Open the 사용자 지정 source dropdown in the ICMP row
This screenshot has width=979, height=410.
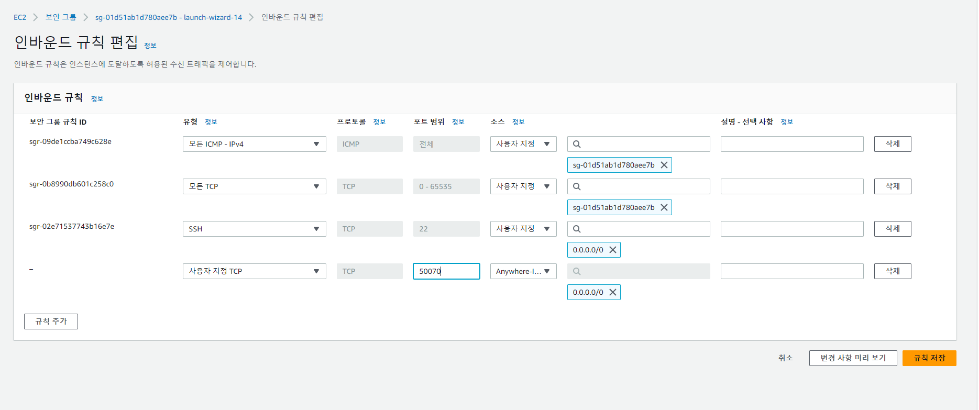[x=523, y=144]
